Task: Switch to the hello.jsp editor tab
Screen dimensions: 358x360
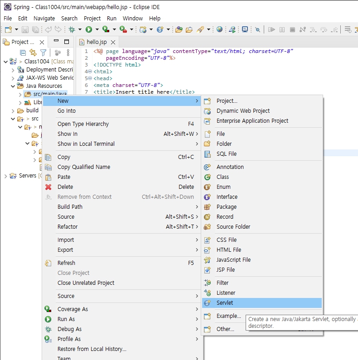Action: click(x=97, y=42)
